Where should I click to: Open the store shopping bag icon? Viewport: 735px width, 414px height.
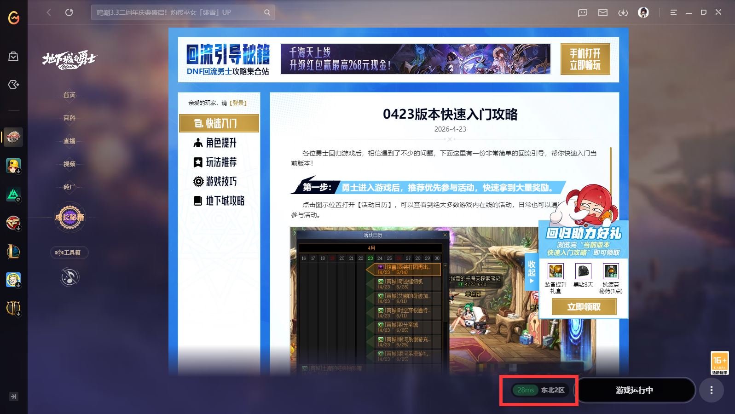[x=13, y=57]
